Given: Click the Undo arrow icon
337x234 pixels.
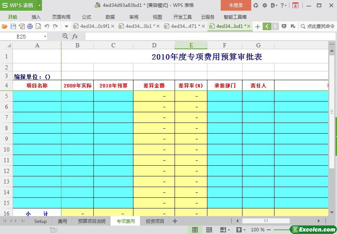Looking at the screenshot, I should [x=47, y=26].
